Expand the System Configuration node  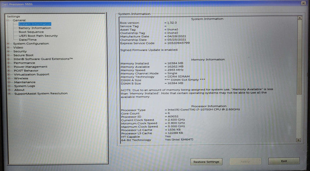[x=8, y=43]
